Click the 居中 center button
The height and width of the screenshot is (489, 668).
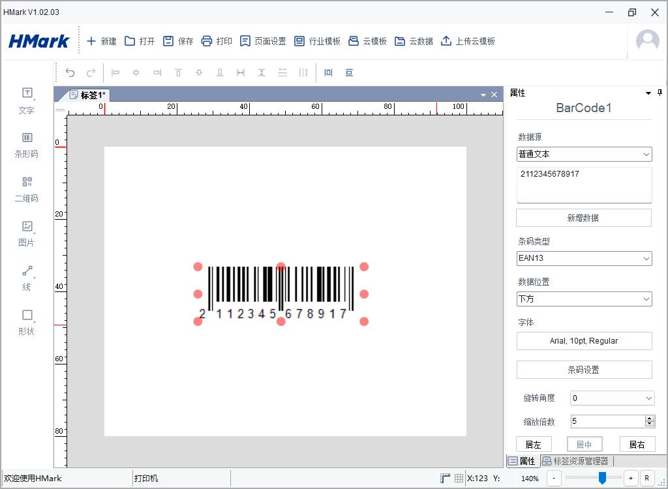(x=584, y=444)
